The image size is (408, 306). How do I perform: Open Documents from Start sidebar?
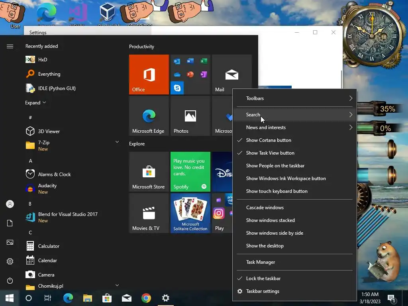(x=10, y=223)
